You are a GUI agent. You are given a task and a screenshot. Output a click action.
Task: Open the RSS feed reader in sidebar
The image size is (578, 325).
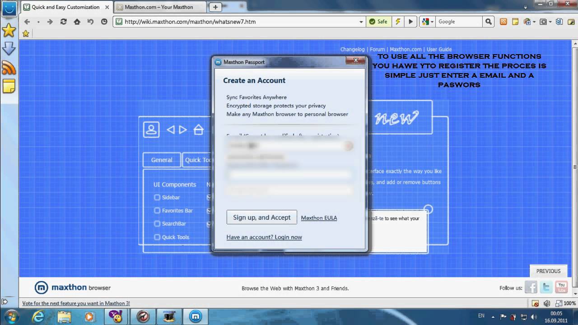(9, 67)
